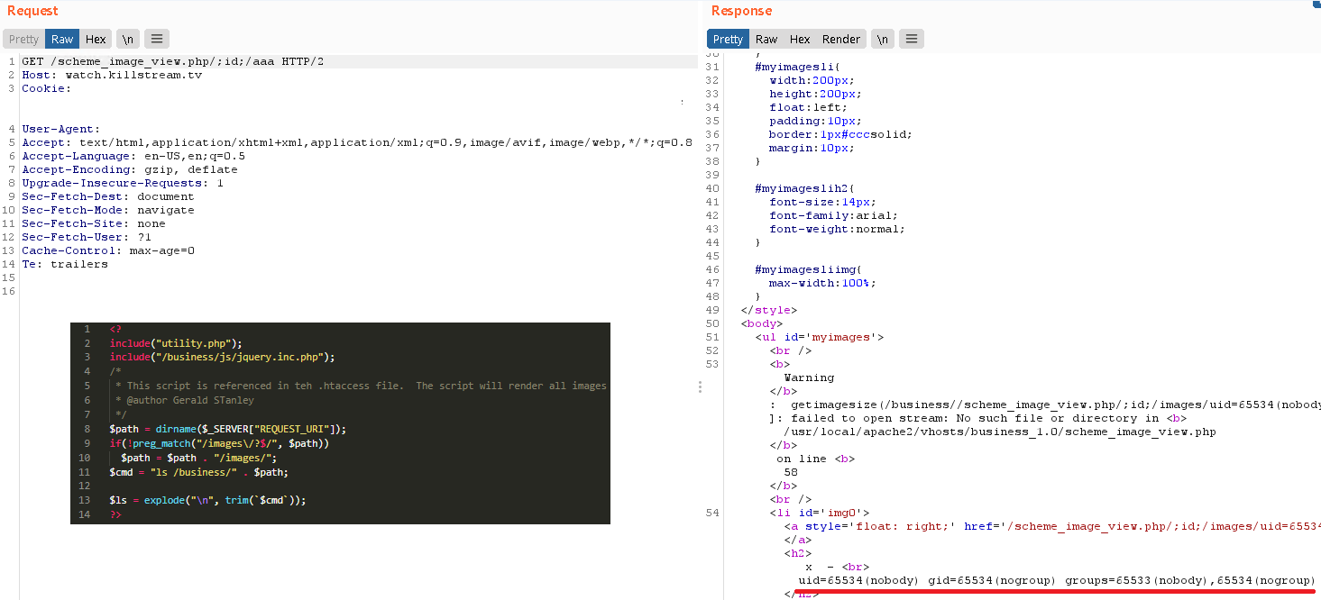
Task: Click the 'Request' panel heading
Action: (32, 11)
